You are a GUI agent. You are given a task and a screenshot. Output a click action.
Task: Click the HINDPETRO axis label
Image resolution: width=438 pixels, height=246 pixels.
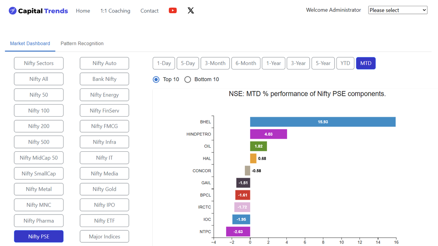point(199,134)
